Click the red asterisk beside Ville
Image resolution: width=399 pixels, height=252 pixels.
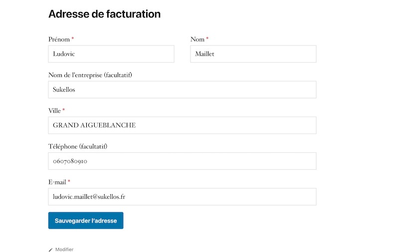(x=64, y=110)
